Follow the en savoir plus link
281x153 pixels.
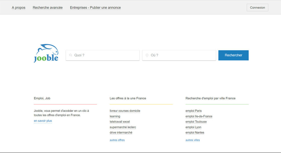(x=43, y=121)
